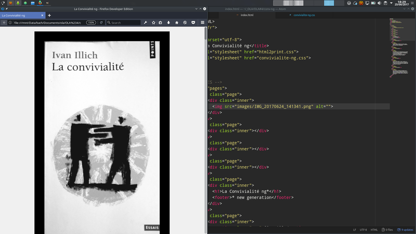Change line ending LF in Atom status bar
The width and height of the screenshot is (416, 234).
(x=355, y=230)
